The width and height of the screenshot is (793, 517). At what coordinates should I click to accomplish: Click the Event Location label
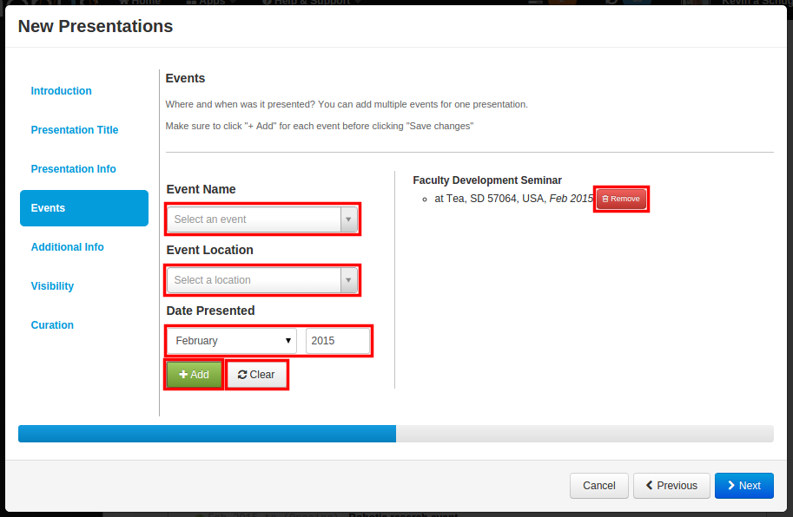[x=210, y=250]
